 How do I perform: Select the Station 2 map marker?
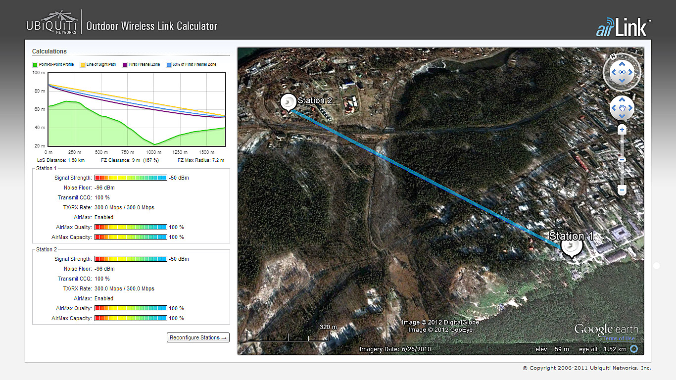coord(288,102)
